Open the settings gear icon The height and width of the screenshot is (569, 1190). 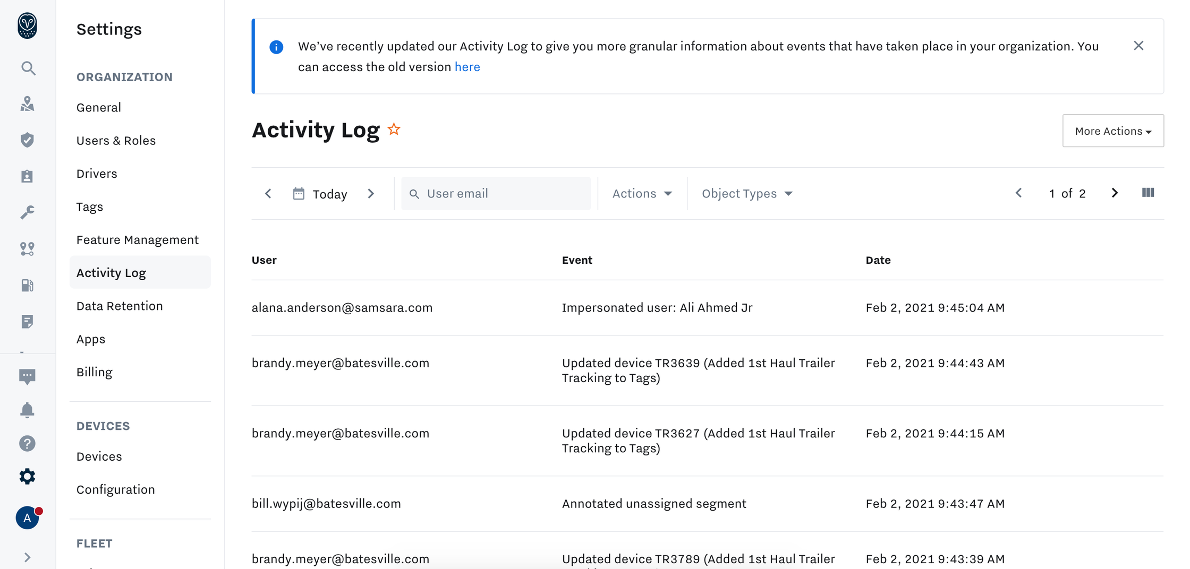(27, 477)
